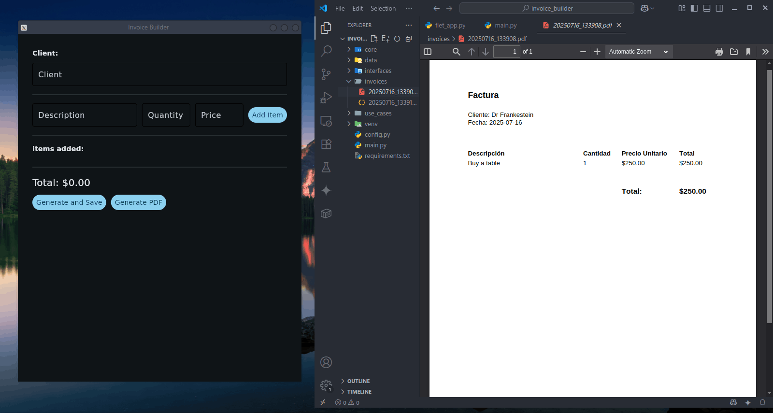Toggle the primary side bar
The height and width of the screenshot is (413, 773).
pos(694,8)
